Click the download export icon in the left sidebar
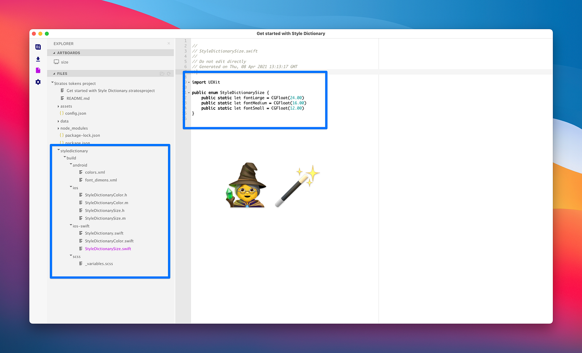The width and height of the screenshot is (582, 353). click(38, 59)
